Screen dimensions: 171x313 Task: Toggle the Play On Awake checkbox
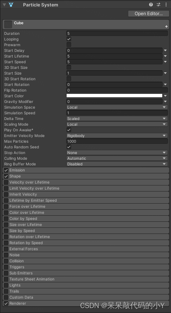tap(69, 130)
